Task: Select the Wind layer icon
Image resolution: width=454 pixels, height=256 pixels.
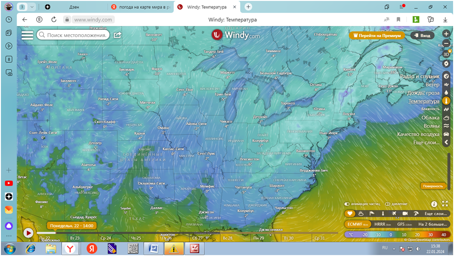Action: click(446, 84)
